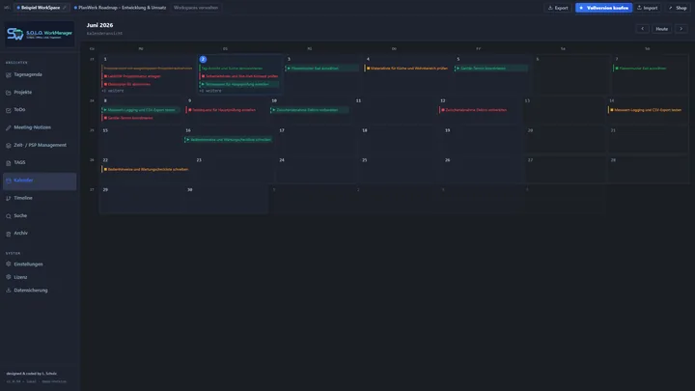Open the Archiv view
This screenshot has width=695, height=391.
point(40,234)
